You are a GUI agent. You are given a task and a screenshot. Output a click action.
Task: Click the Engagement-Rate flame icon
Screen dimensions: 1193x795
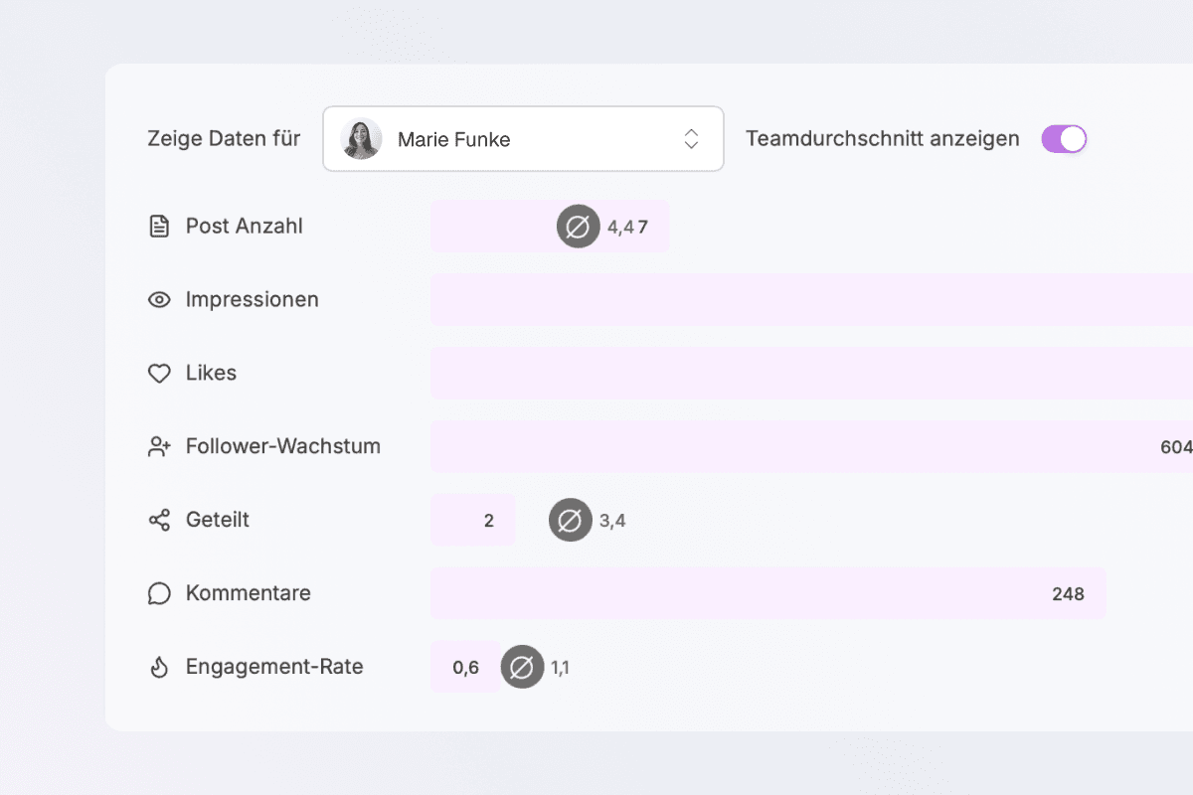[x=159, y=667]
